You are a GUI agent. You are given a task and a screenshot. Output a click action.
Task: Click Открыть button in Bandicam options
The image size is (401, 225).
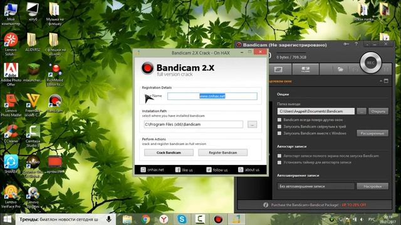[378, 111]
